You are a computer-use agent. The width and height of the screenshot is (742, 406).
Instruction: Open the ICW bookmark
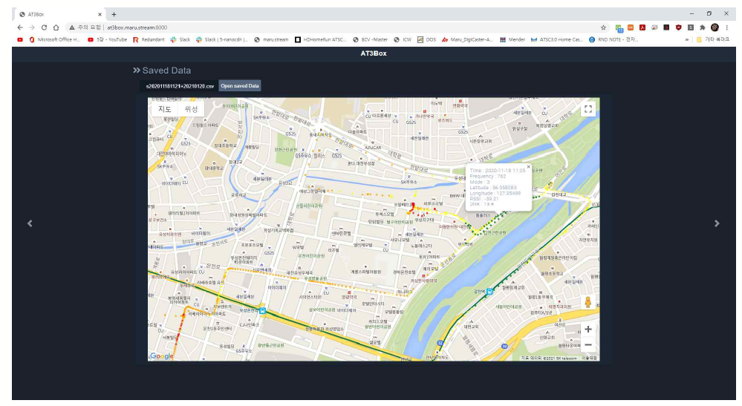tap(403, 39)
